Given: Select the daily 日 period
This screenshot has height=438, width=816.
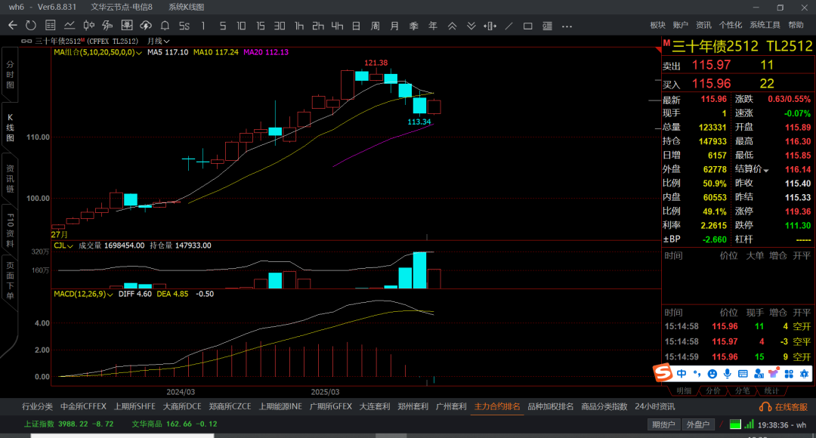Looking at the screenshot, I should pos(356,26).
